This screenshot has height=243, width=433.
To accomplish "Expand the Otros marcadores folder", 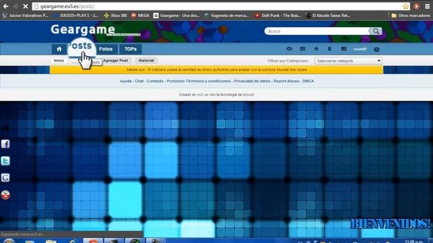I will coord(411,16).
